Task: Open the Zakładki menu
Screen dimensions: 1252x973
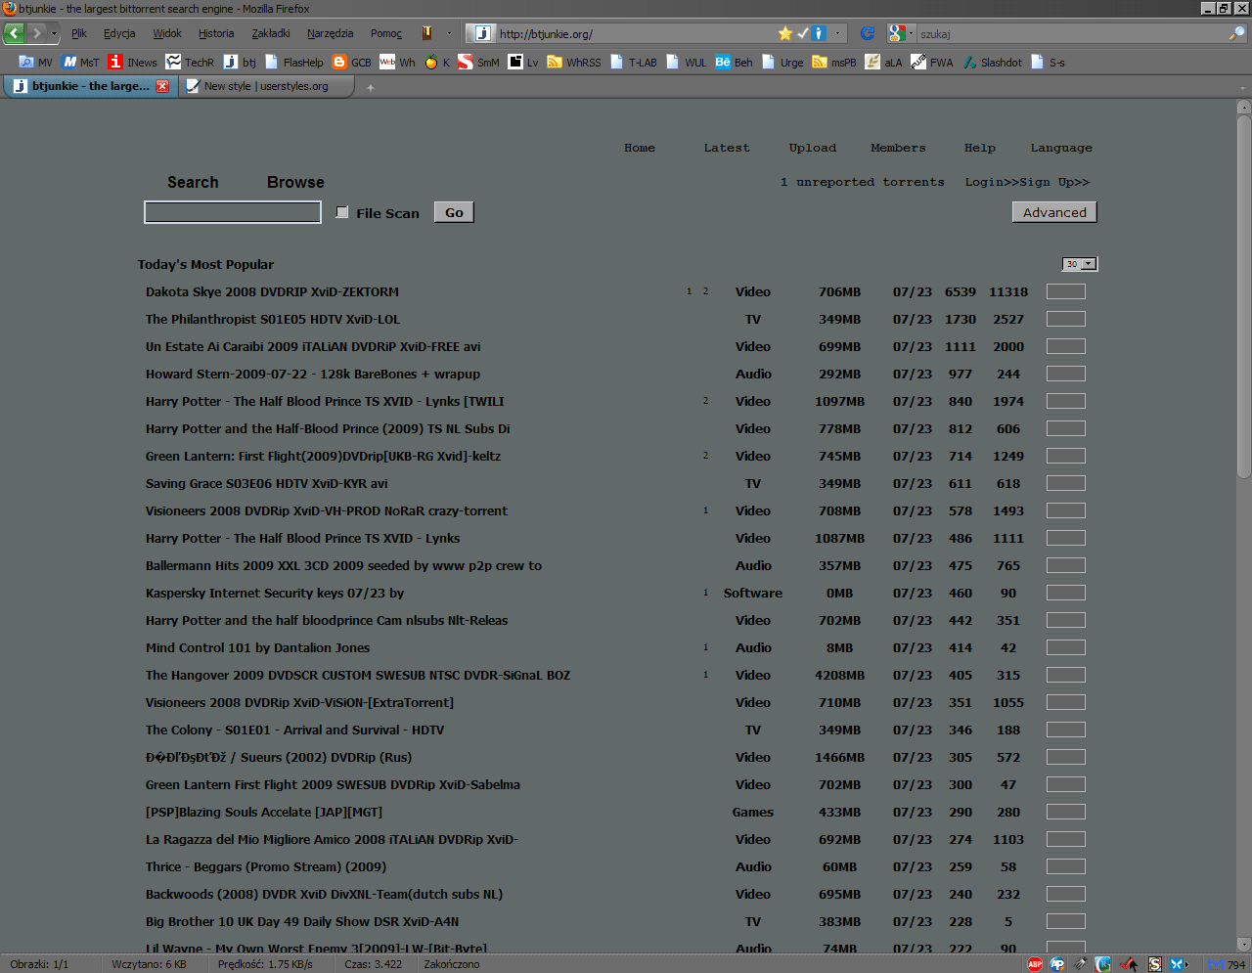Action: coord(271,33)
